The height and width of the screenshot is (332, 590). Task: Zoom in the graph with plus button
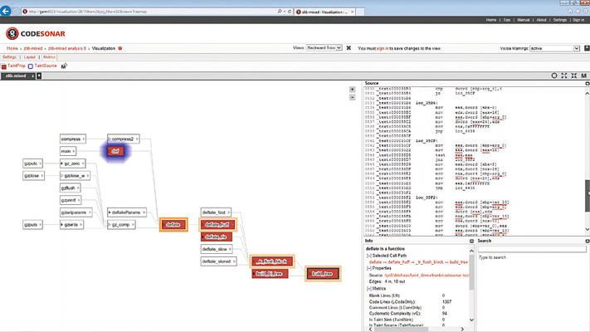[352, 89]
